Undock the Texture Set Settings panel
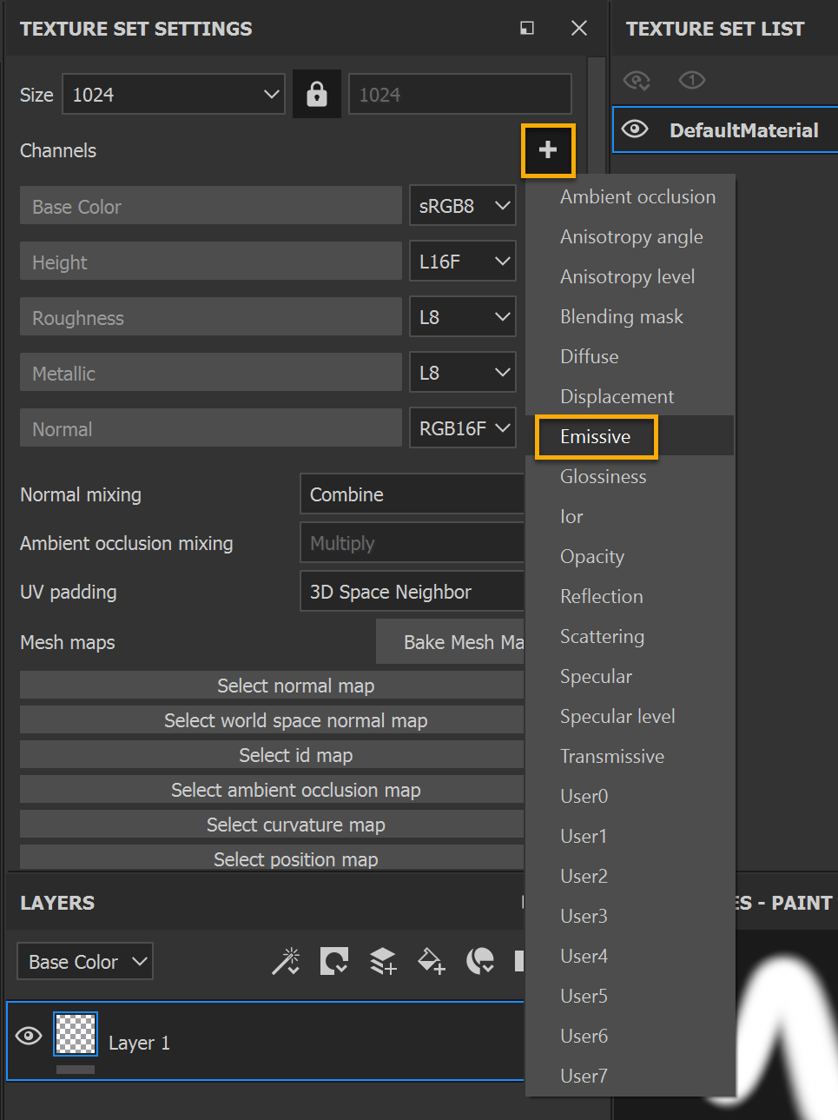Image resolution: width=838 pixels, height=1120 pixels. tap(527, 29)
